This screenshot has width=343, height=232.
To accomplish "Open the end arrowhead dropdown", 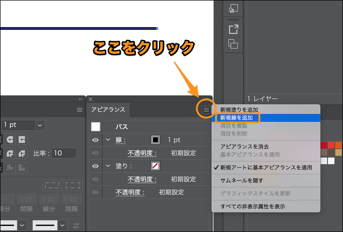I will 62,225.
